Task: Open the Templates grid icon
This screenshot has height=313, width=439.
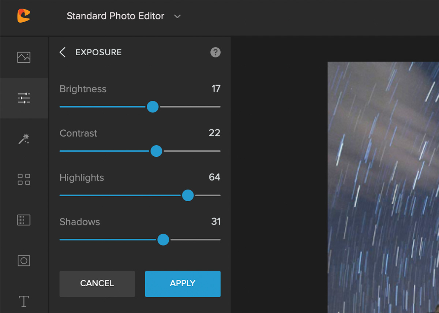Action: tap(24, 179)
